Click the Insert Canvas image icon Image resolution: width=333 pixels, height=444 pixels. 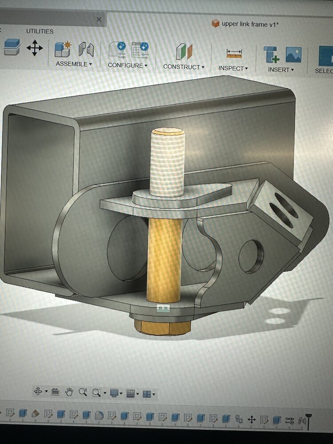pyautogui.click(x=293, y=55)
